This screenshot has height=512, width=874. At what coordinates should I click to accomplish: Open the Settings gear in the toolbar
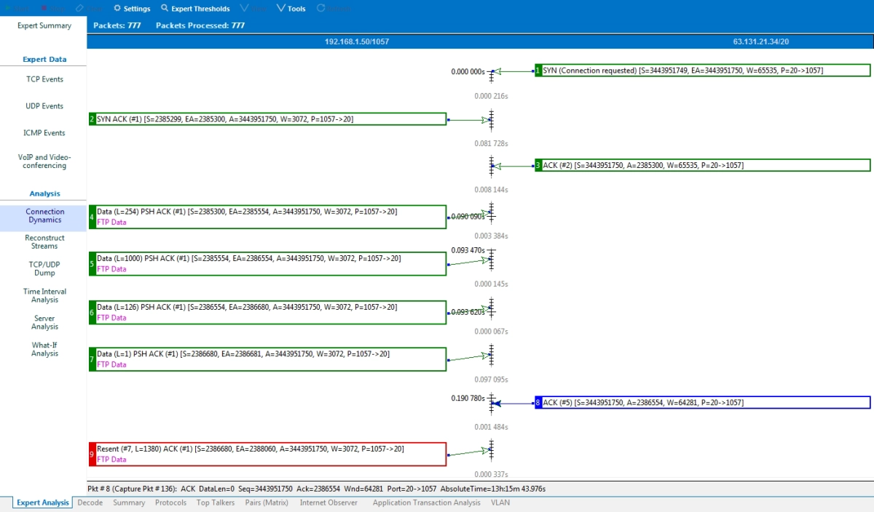tap(132, 9)
